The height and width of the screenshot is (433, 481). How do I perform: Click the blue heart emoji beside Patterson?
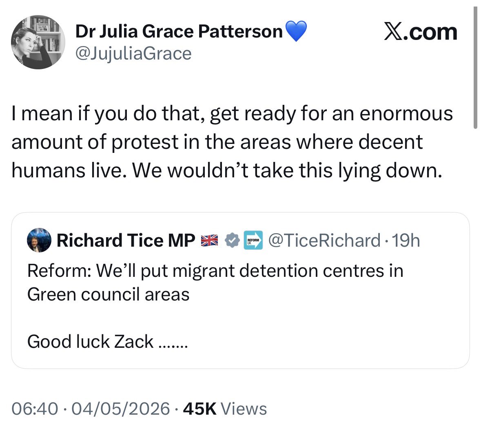click(296, 31)
